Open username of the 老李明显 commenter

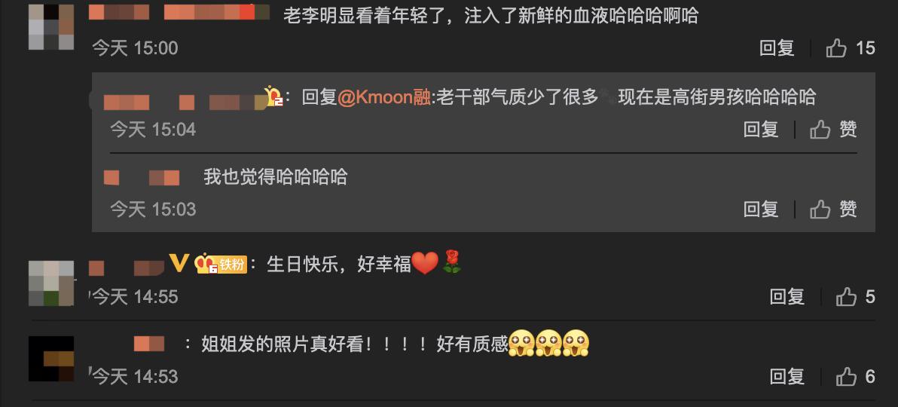[x=179, y=12]
